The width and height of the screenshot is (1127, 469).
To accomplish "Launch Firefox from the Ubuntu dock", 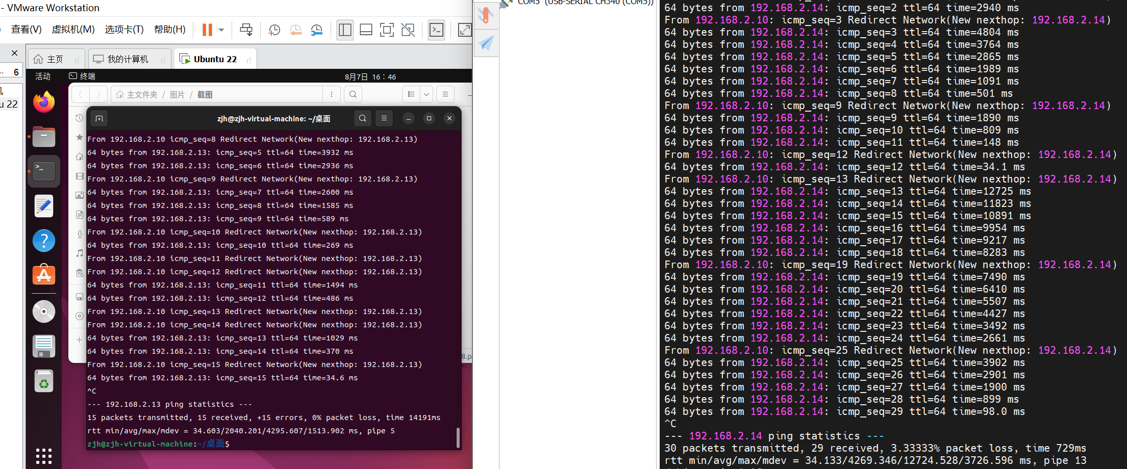I will tap(44, 102).
